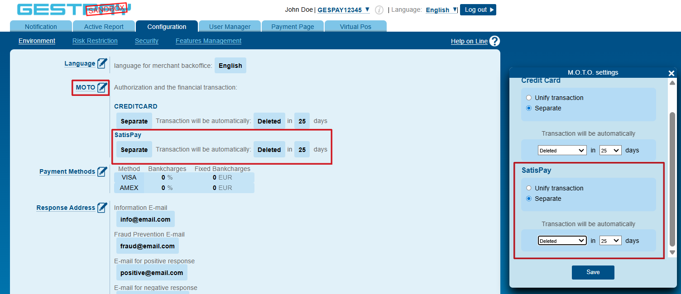Open SatisPay Deleted action dropdown

click(x=562, y=241)
